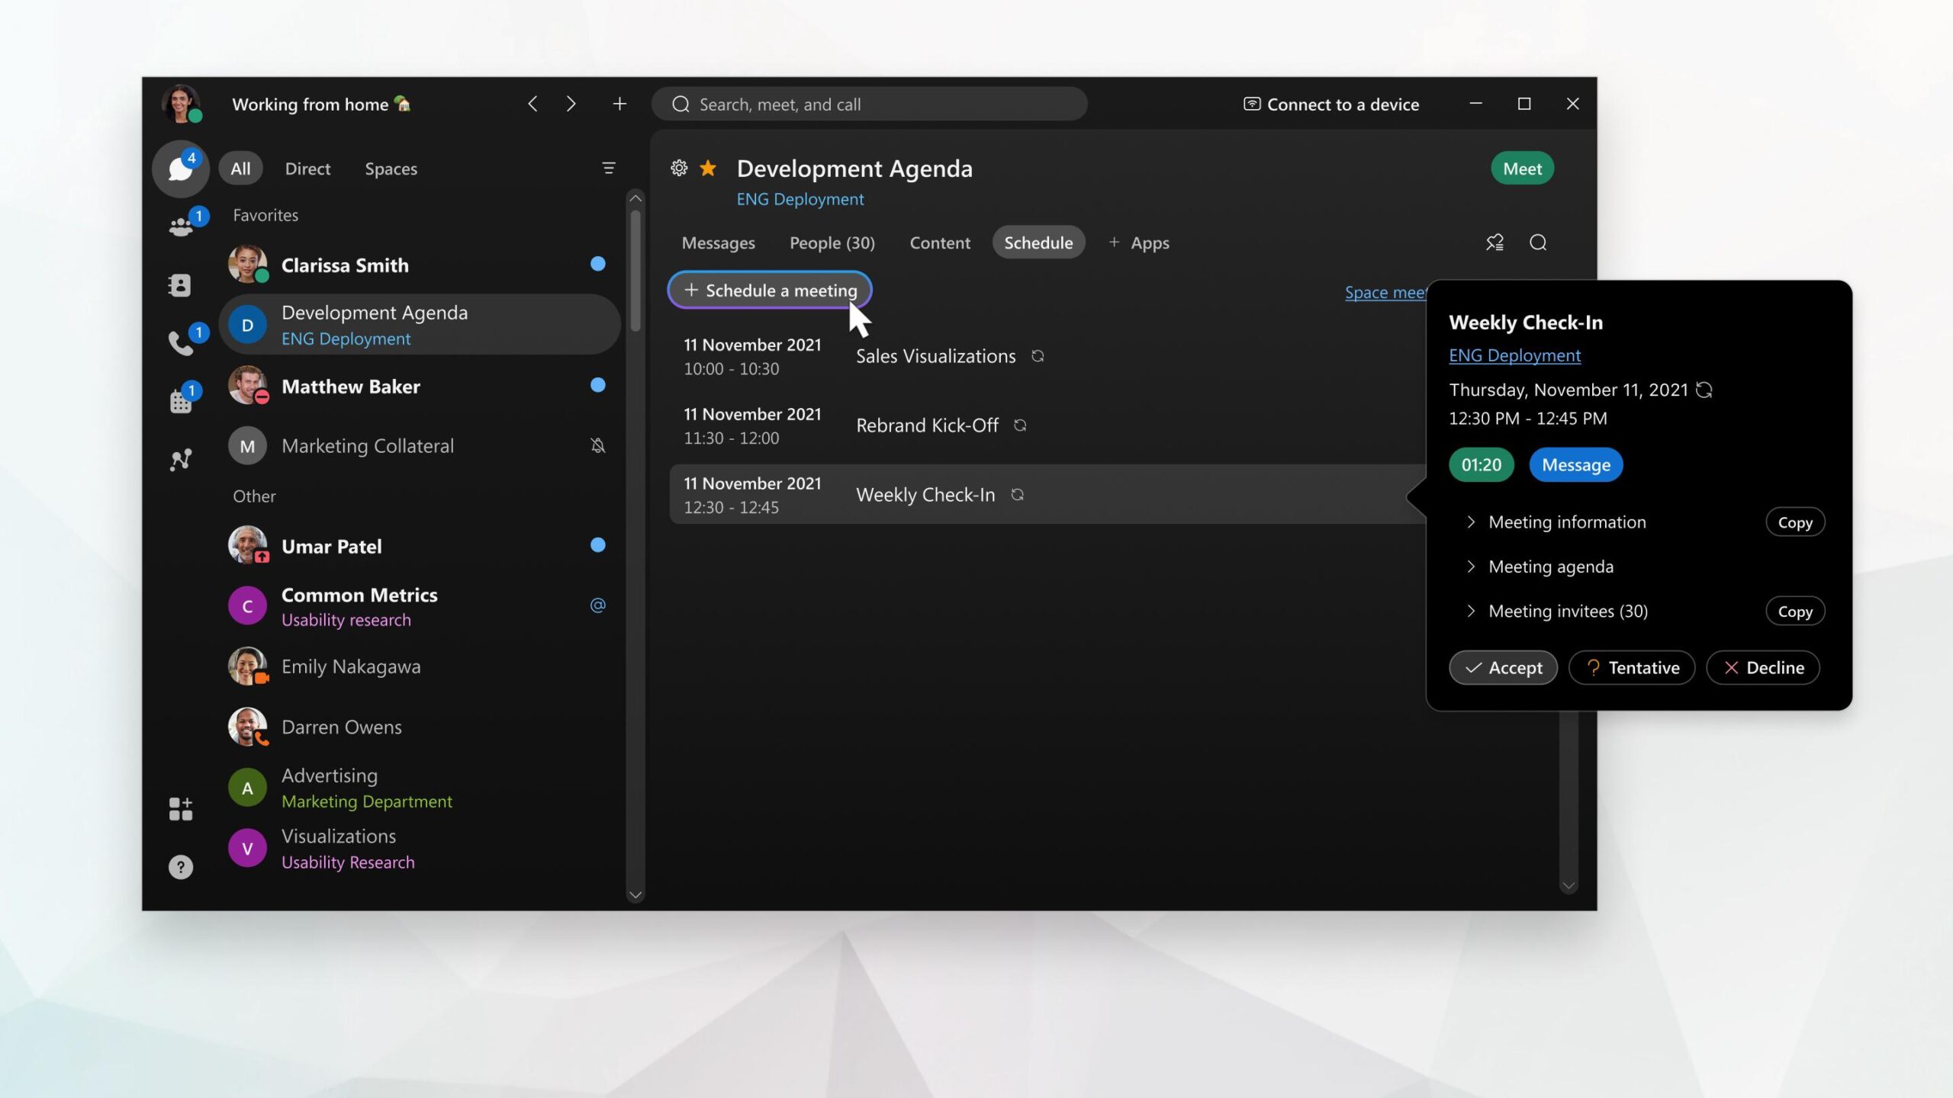Open the People (30) tab
The width and height of the screenshot is (1953, 1098).
[832, 242]
